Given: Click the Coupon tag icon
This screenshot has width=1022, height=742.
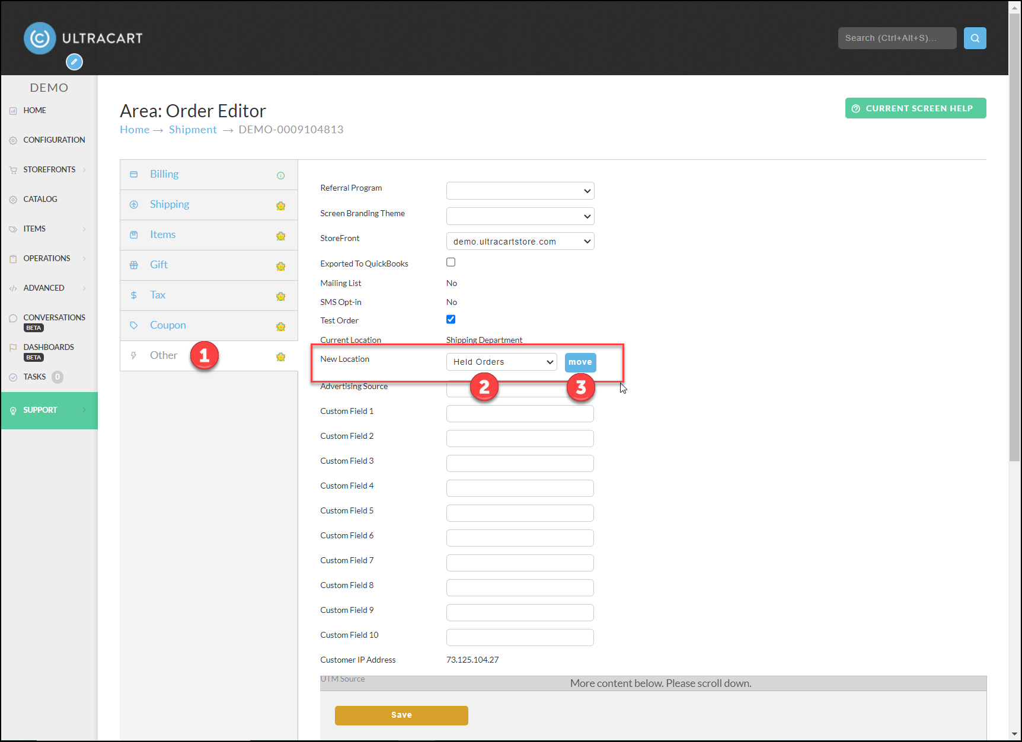Looking at the screenshot, I should pos(134,325).
